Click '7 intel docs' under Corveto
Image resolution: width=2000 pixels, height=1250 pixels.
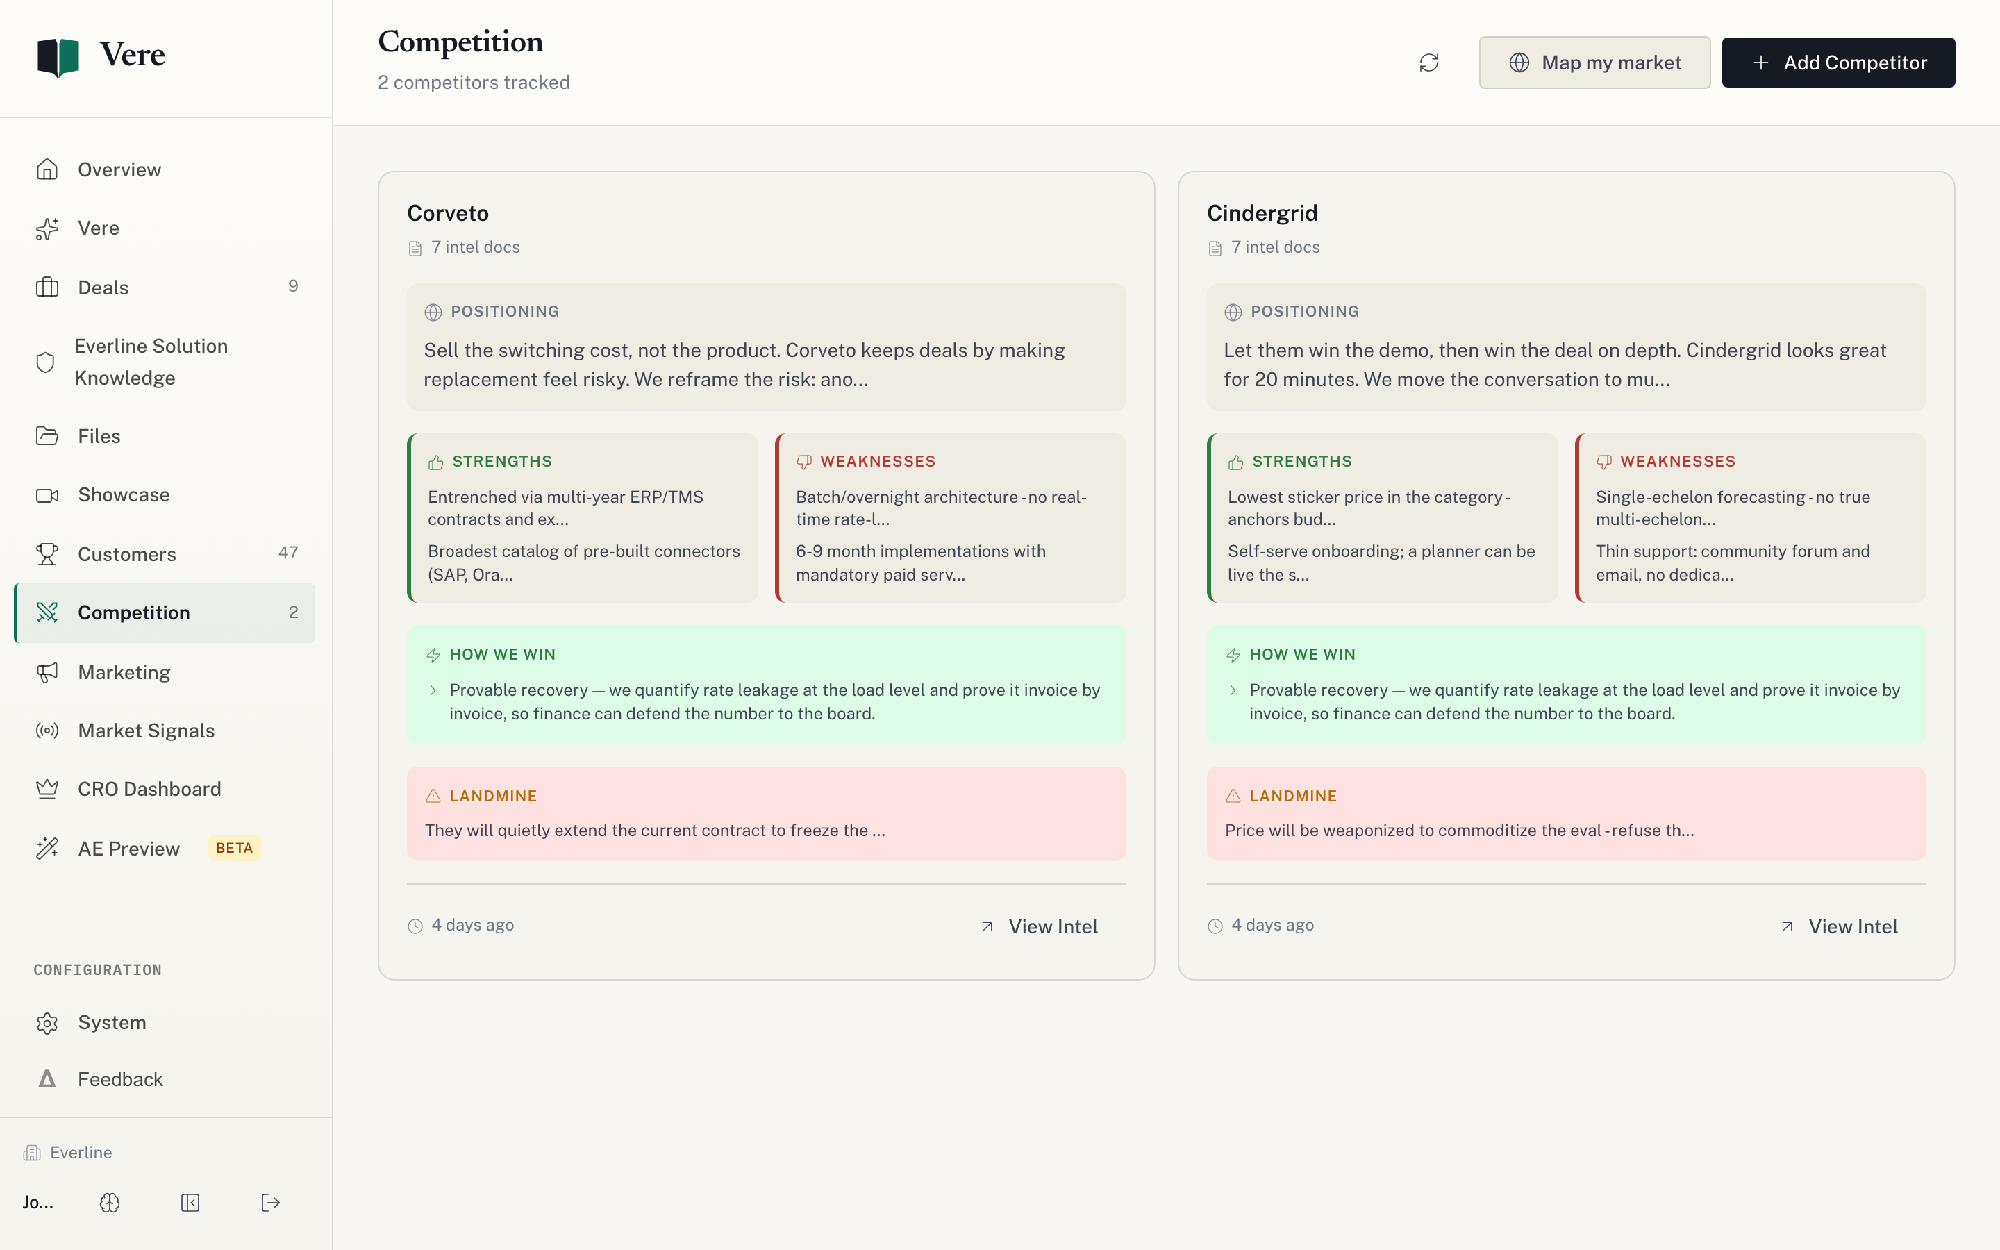pyautogui.click(x=475, y=247)
